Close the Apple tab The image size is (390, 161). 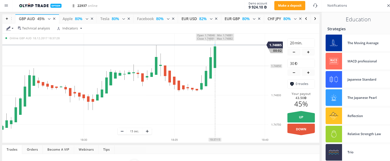[92, 19]
